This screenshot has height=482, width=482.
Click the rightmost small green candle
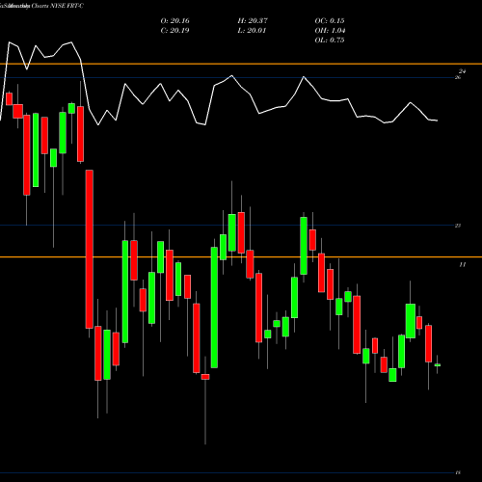coord(438,365)
